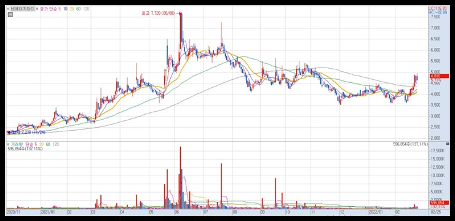Click the small box at volume panel top-right
This screenshot has height=221, width=455.
pyautogui.click(x=448, y=144)
